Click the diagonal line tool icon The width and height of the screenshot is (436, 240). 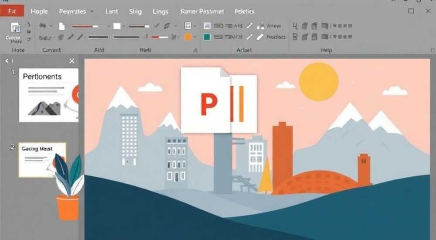(x=80, y=37)
